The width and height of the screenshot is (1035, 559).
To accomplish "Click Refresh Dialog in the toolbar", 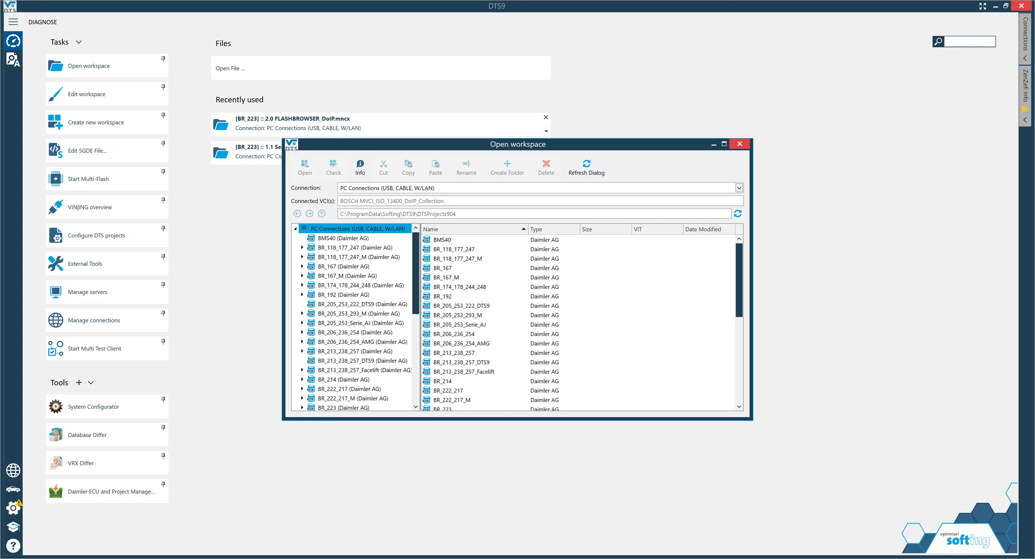I will click(586, 167).
